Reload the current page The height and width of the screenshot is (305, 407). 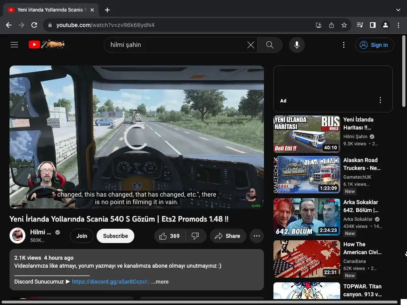(34, 25)
